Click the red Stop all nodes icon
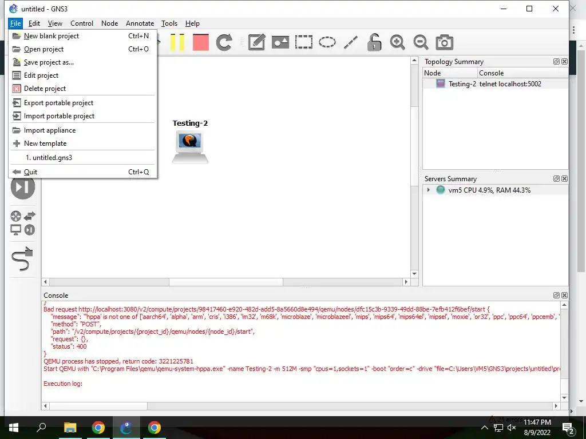Screen dimensions: 586x439 [201, 42]
